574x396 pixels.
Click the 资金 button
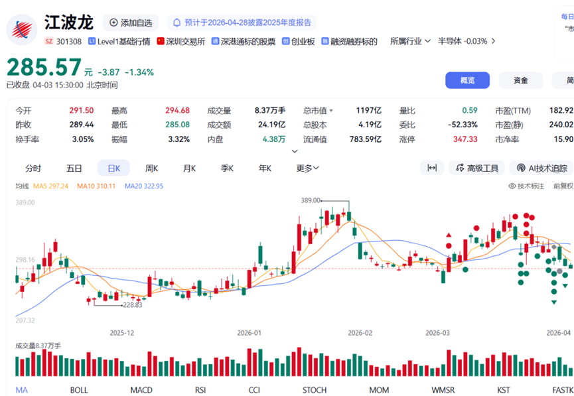point(520,80)
